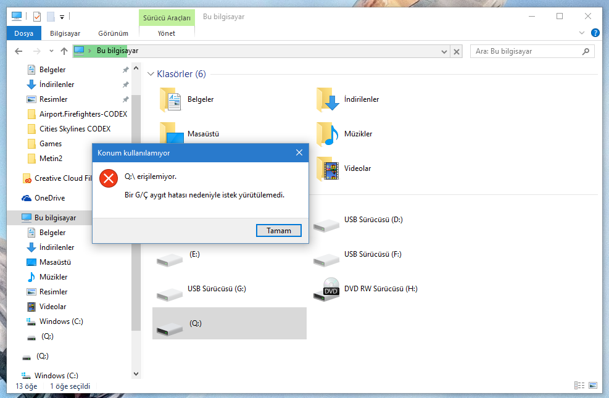The height and width of the screenshot is (398, 609).
Task: Click the blue Help question mark icon
Action: (595, 33)
